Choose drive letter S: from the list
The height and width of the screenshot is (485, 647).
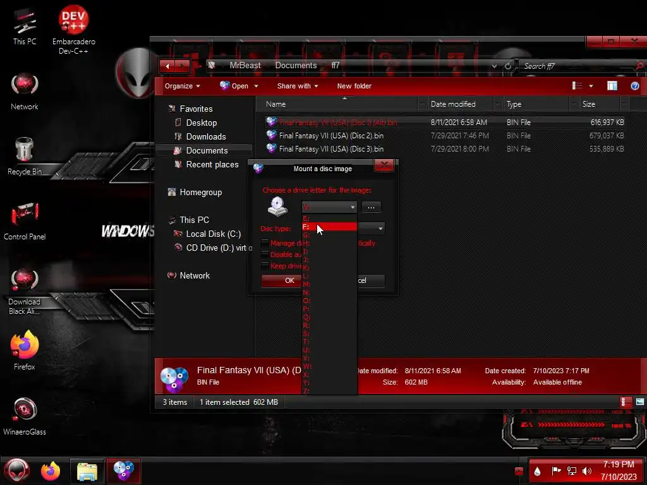point(329,333)
